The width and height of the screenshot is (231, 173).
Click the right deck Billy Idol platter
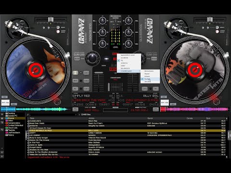point(195,71)
